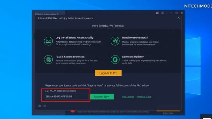Click the Fast & Secure Browsing heading
Image resolution: width=212 pixels, height=119 pixels.
[x=70, y=57]
